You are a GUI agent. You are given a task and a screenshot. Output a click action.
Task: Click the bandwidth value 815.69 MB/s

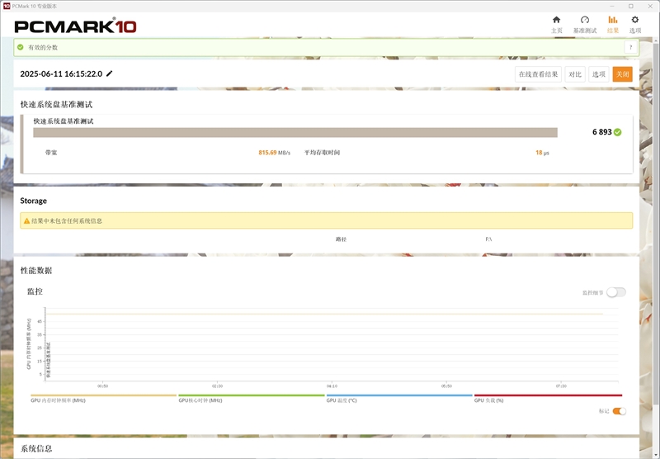tap(275, 153)
